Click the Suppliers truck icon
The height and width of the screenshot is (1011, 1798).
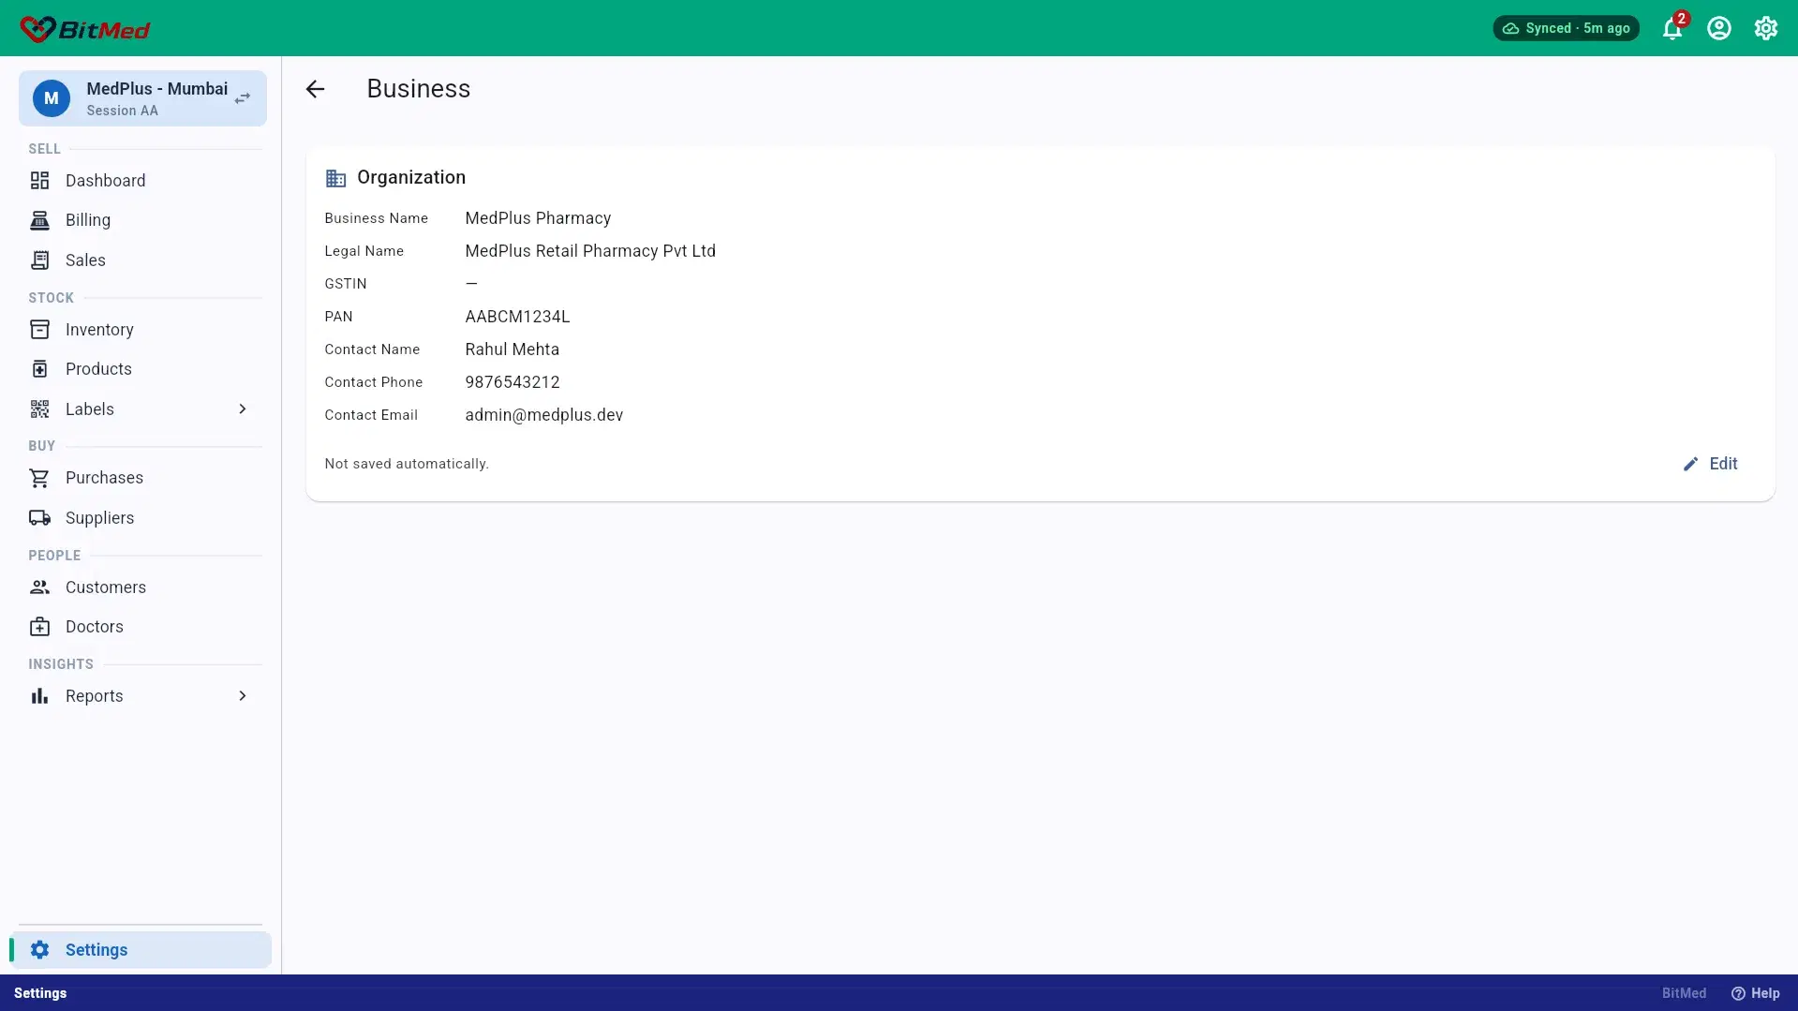coord(39,518)
